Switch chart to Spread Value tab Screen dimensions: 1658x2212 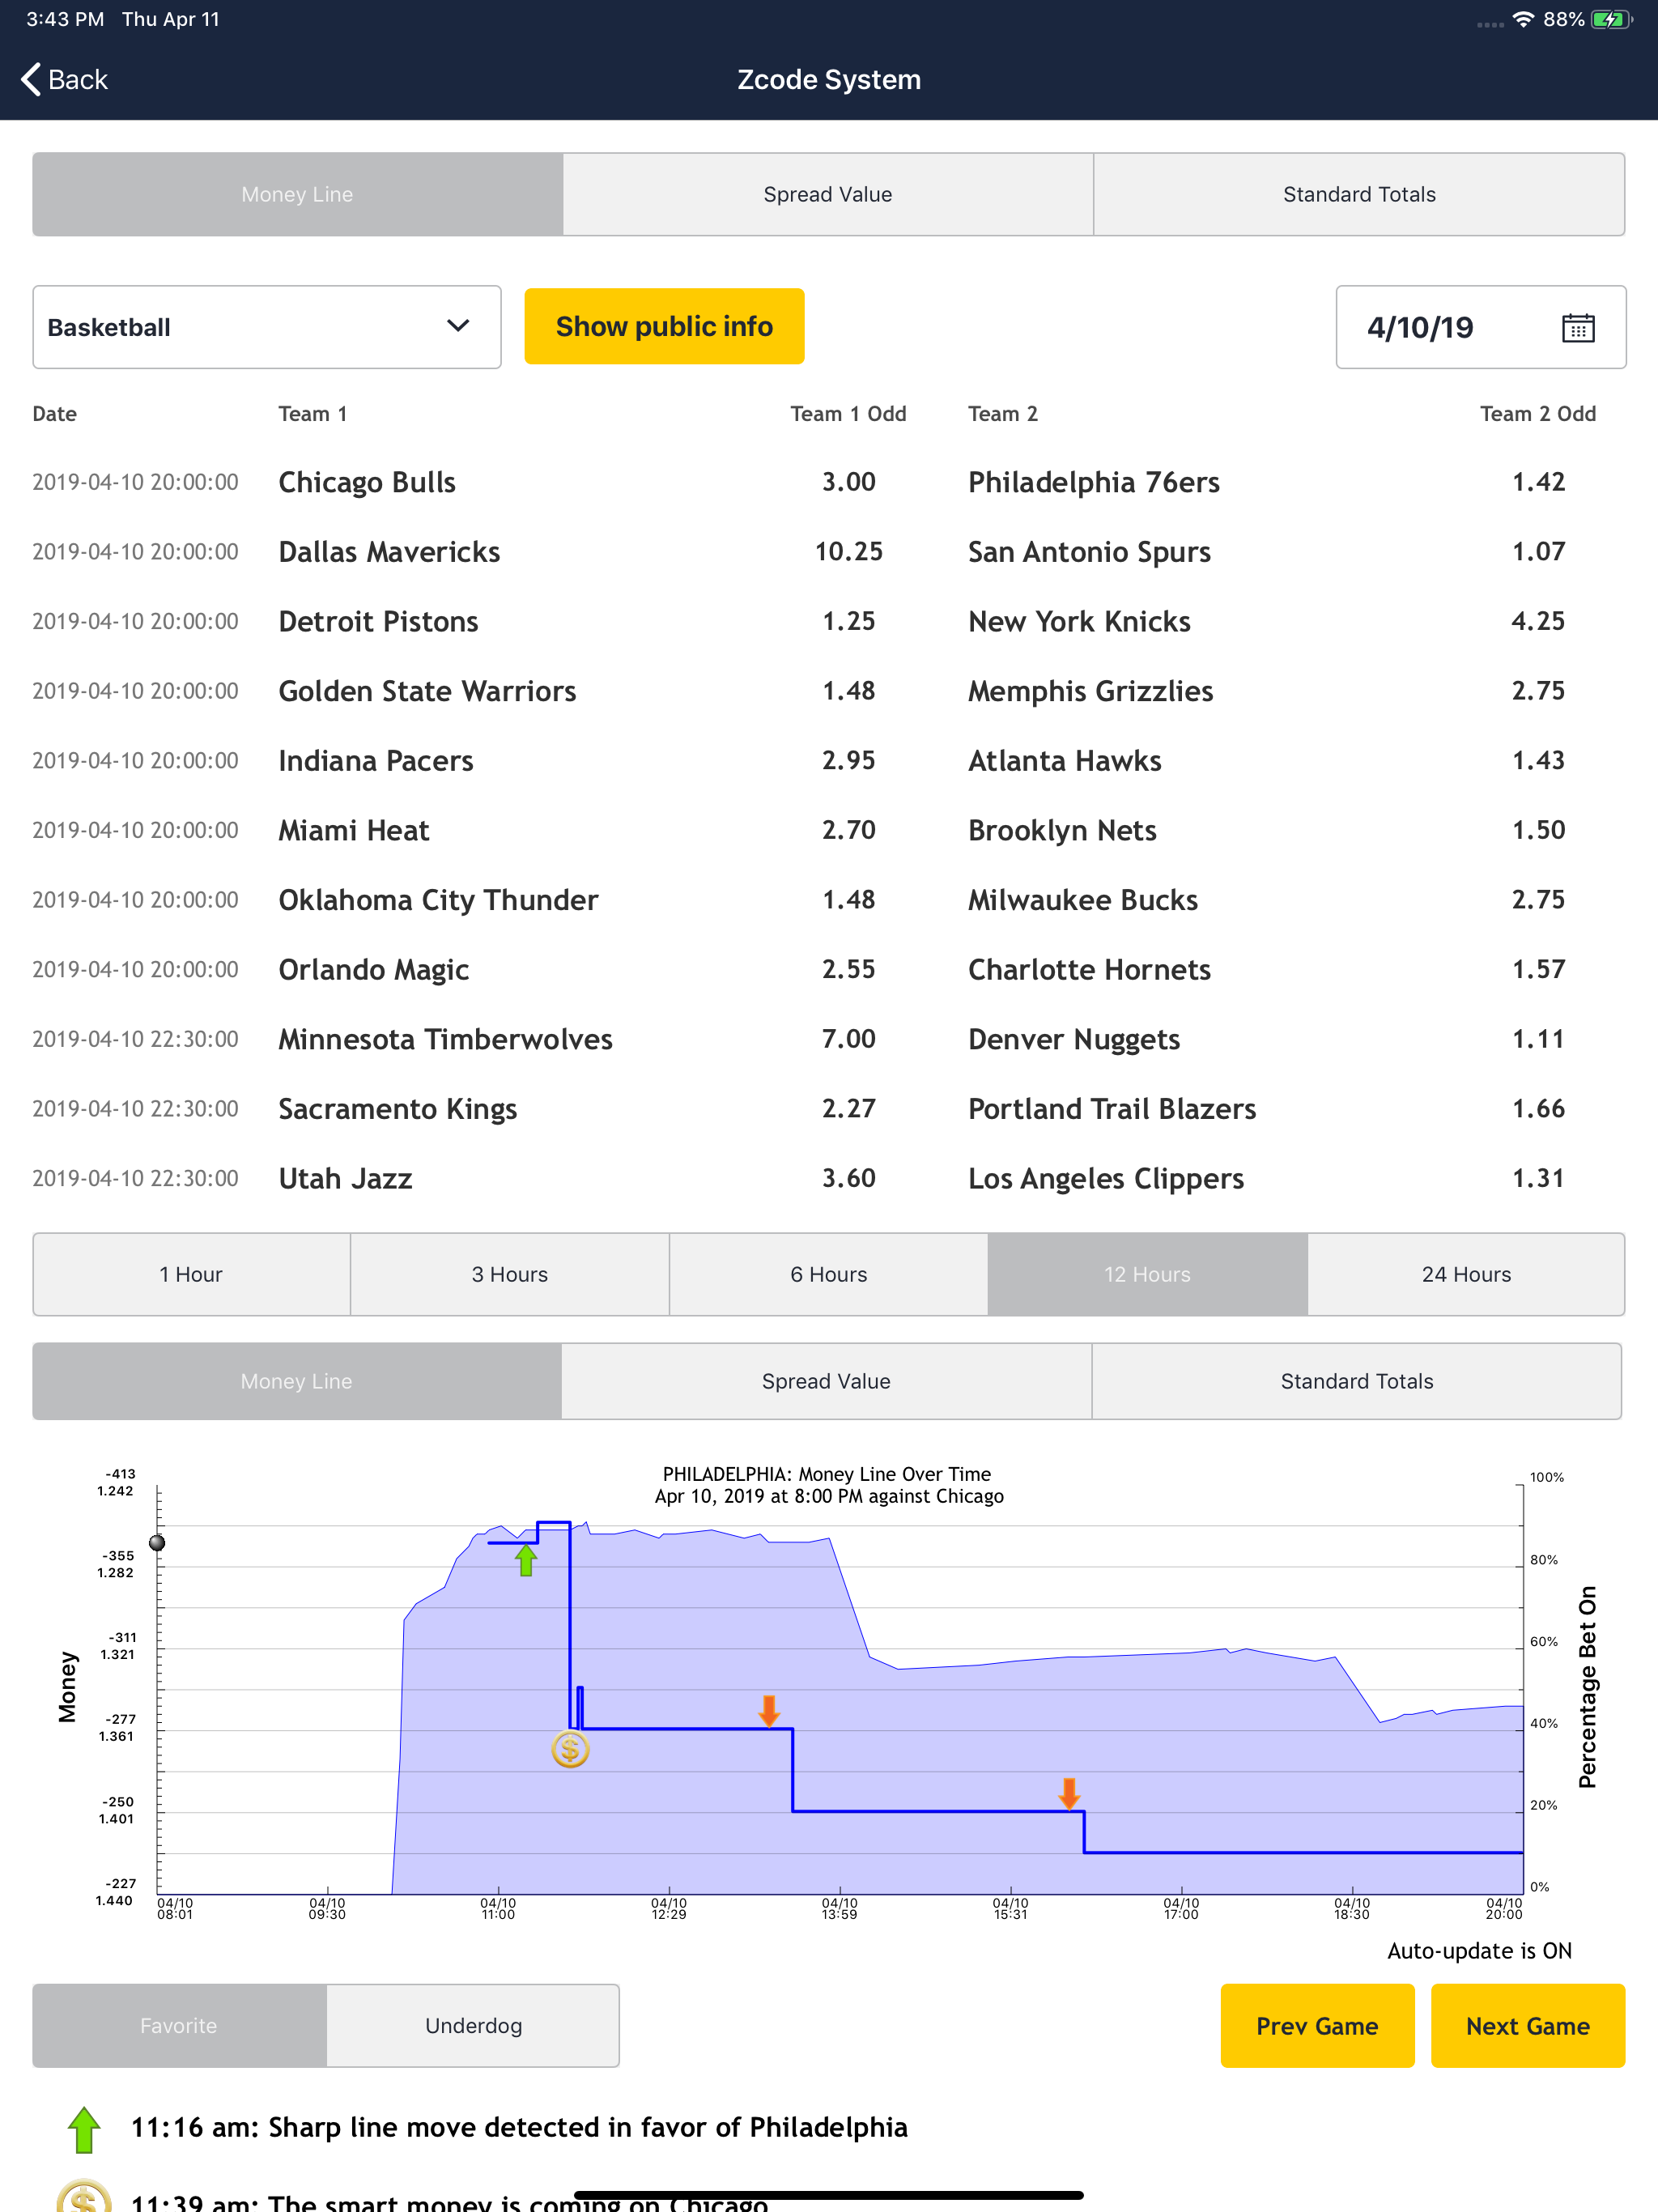(x=826, y=1381)
